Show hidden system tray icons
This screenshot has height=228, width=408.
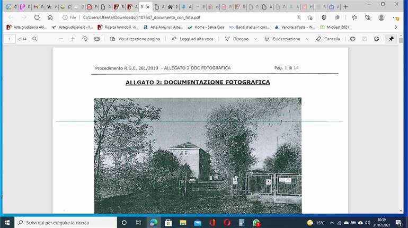(x=332, y=223)
